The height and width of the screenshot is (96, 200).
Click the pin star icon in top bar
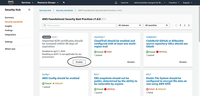click(x=64, y=2)
